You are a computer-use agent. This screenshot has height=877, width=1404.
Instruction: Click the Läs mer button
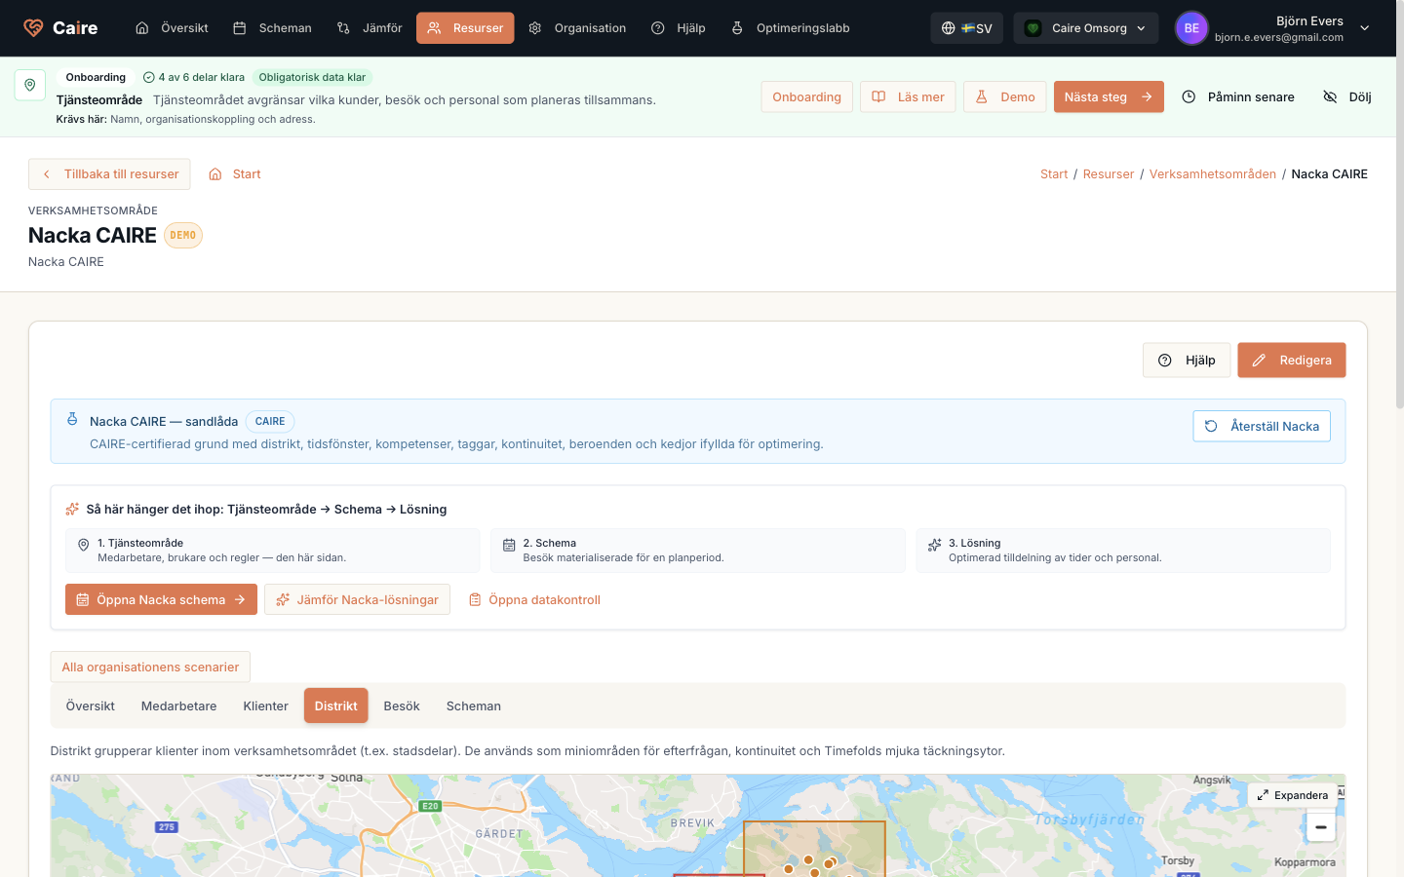tap(908, 96)
